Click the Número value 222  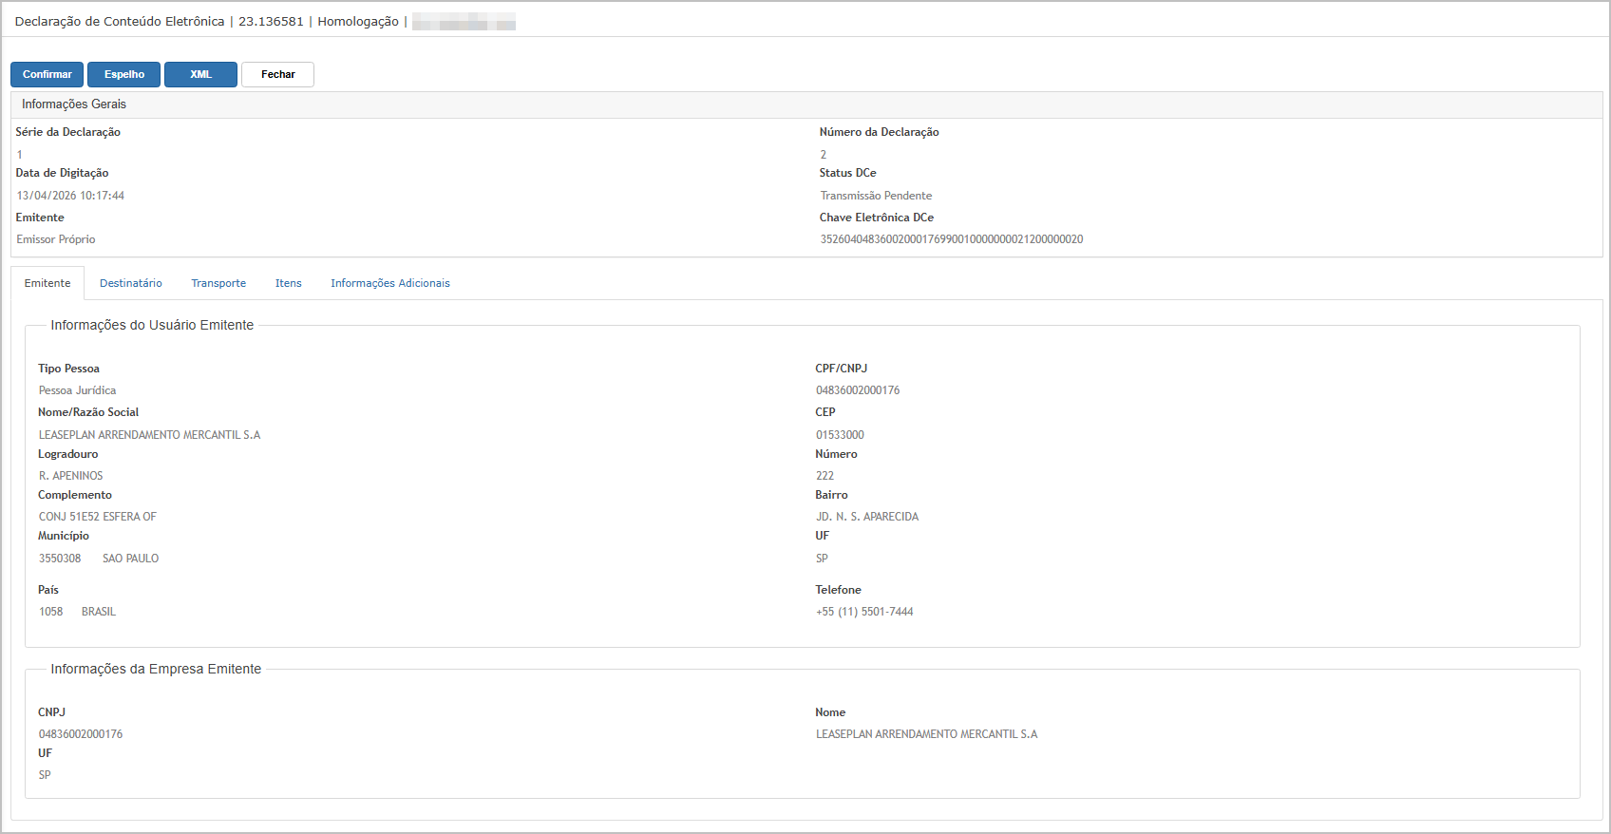pos(824,476)
